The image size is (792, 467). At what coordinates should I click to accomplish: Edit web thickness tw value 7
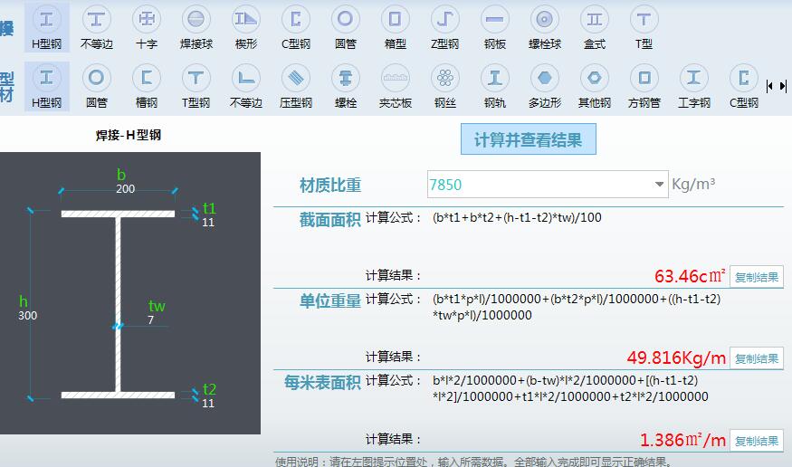(x=150, y=319)
